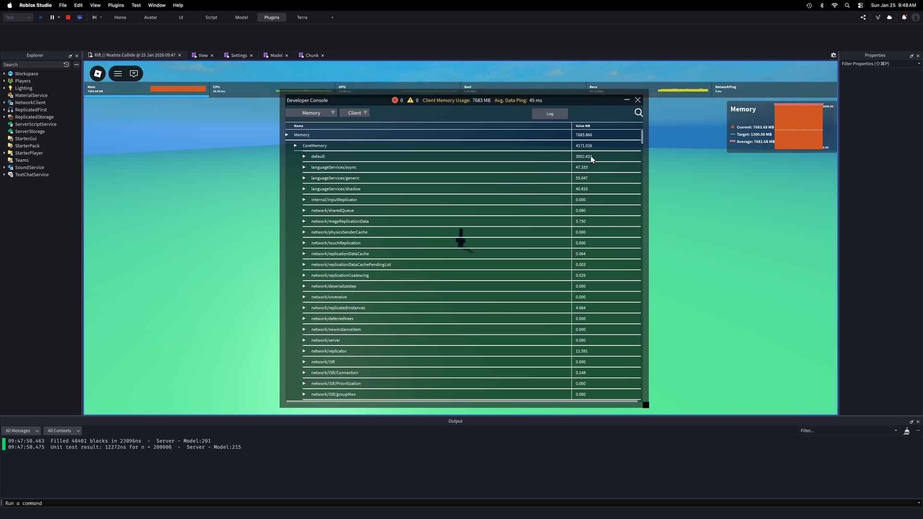Open the assistant sparkle icon in toolbar
This screenshot has height=519, width=923.
878,17
